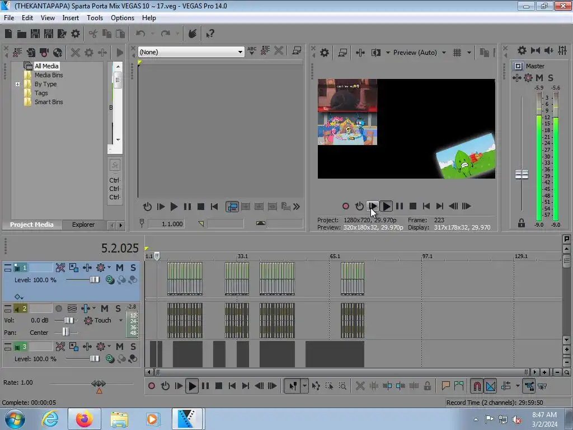The image size is (573, 430).
Task: Mute video track 1
Action: pos(120,268)
